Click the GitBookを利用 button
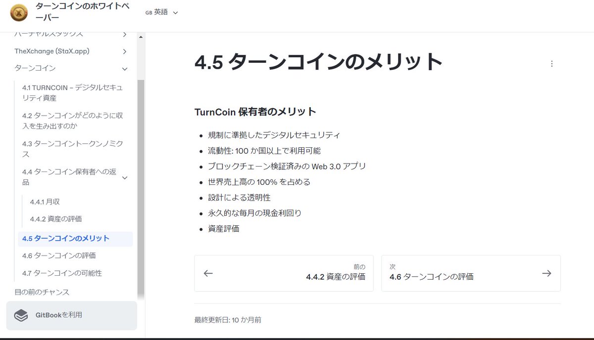 pyautogui.click(x=72, y=315)
